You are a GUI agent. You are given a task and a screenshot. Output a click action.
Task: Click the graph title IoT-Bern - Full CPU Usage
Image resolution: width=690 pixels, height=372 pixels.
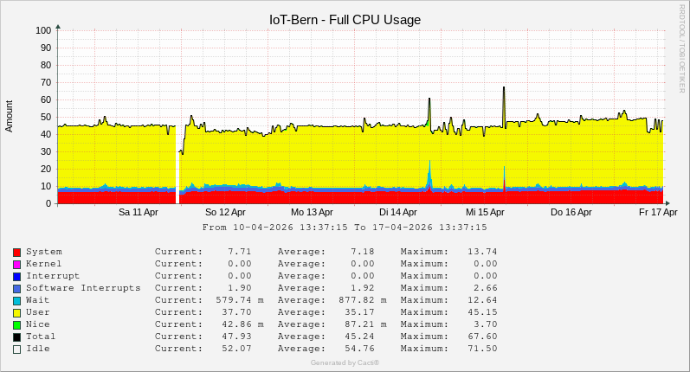(345, 19)
